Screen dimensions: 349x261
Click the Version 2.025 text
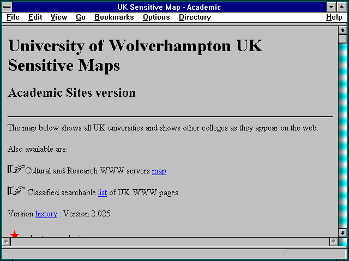click(x=87, y=214)
